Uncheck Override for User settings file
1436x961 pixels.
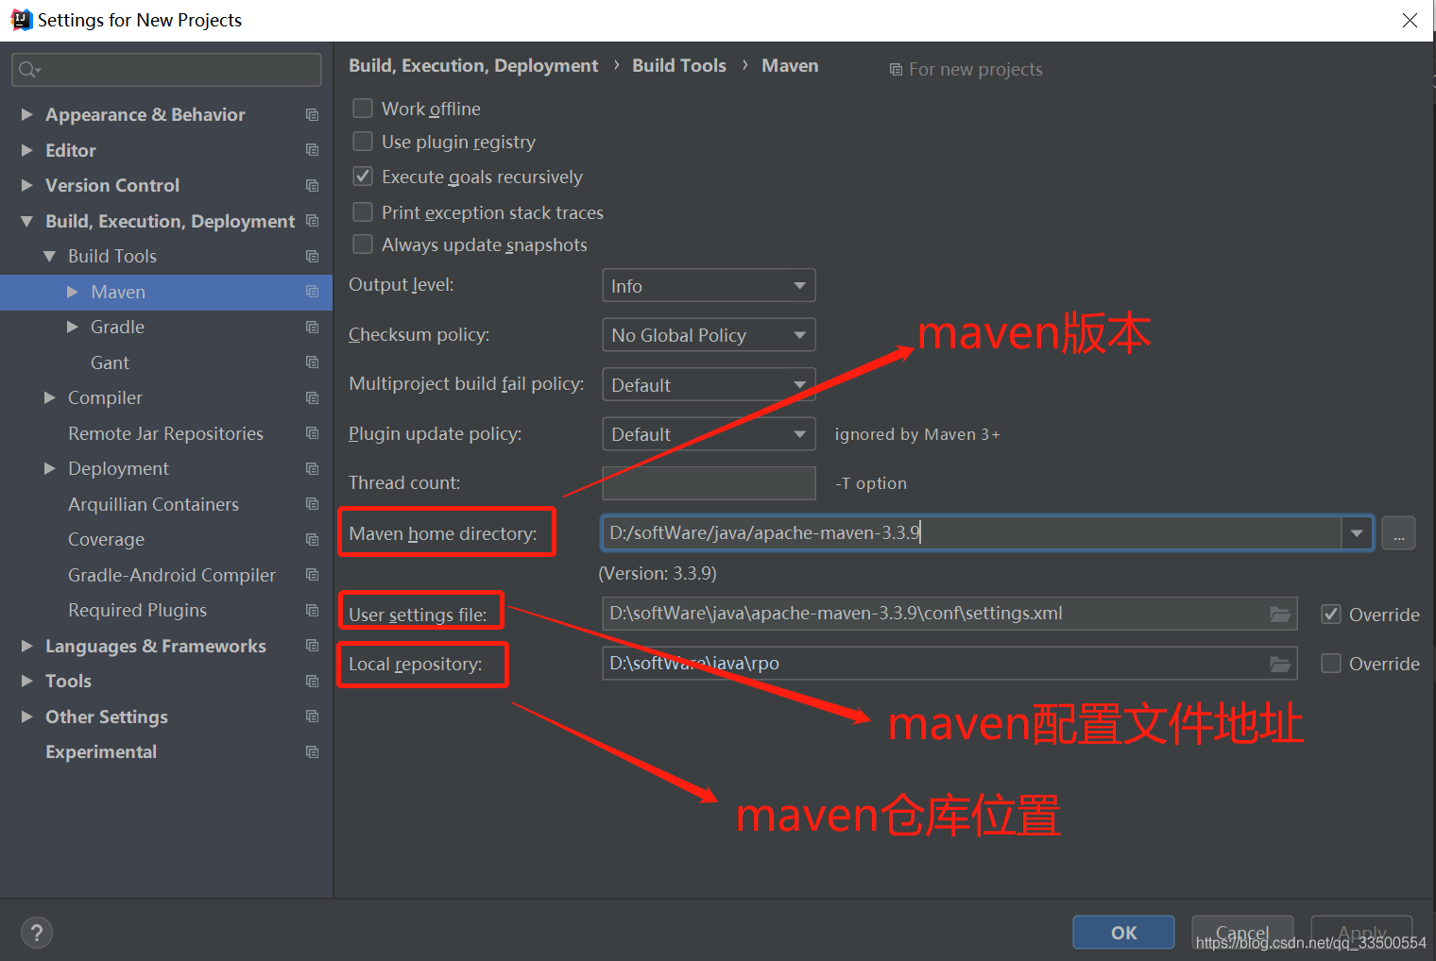click(1331, 615)
